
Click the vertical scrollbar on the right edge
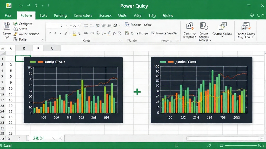coord(265,93)
